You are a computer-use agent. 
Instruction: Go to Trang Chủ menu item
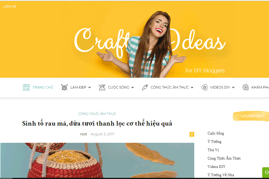pos(43,87)
